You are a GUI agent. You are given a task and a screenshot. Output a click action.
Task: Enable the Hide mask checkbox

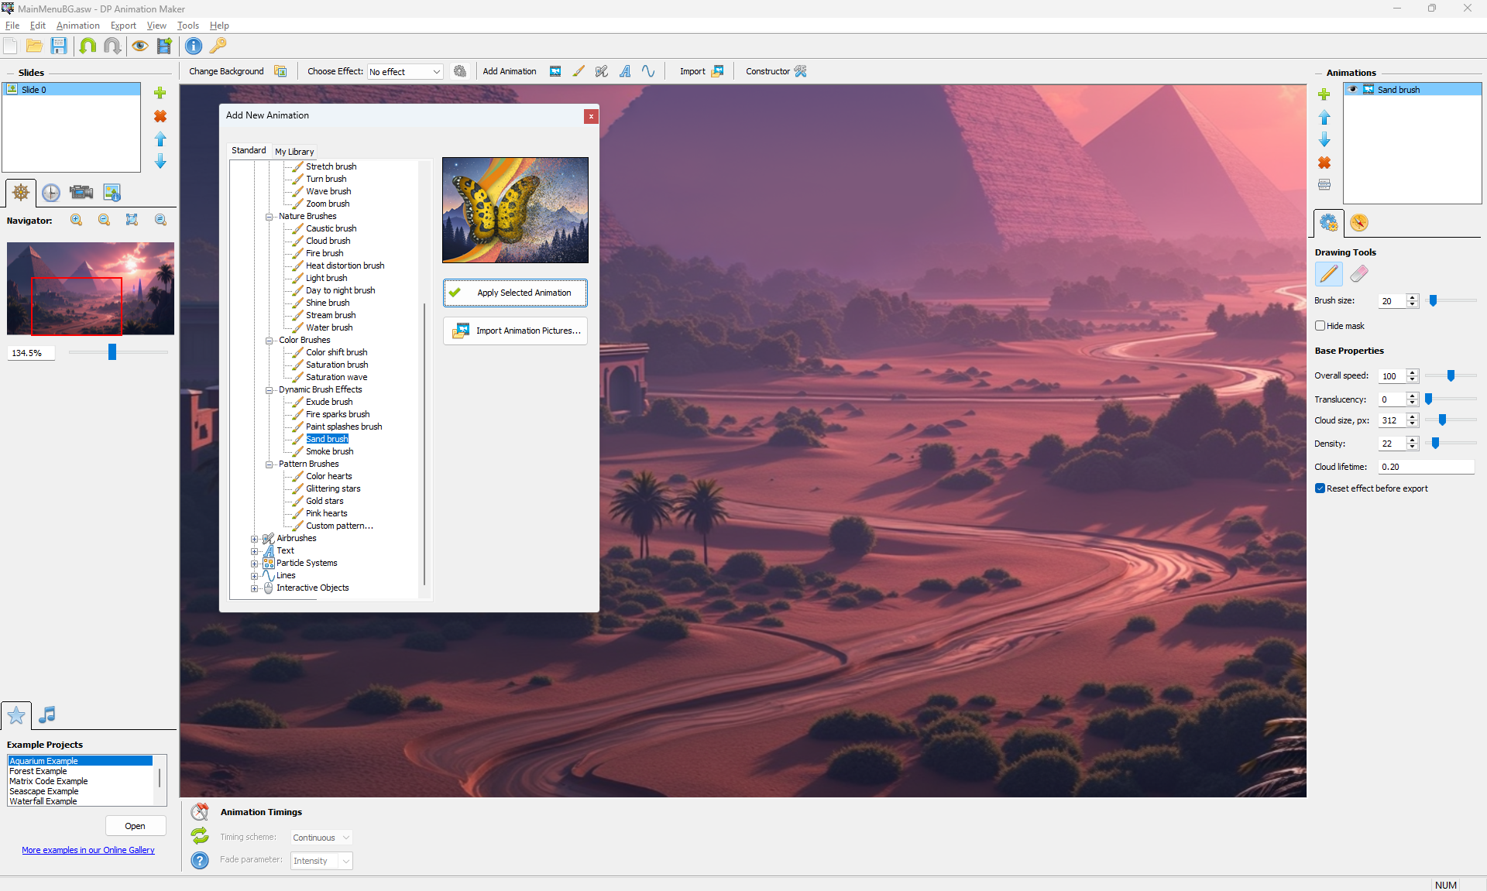(x=1320, y=326)
